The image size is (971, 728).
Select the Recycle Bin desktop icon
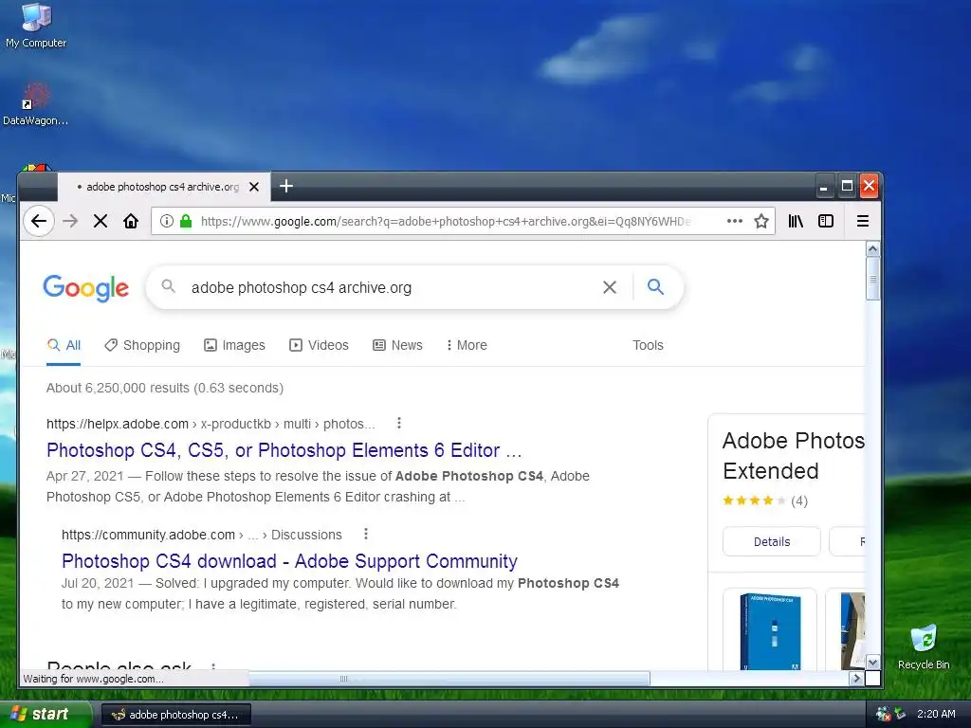pos(924,646)
